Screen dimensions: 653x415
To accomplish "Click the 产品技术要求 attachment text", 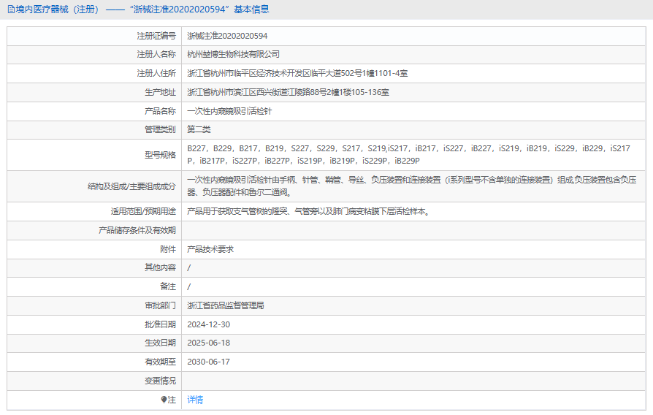I will pos(210,249).
